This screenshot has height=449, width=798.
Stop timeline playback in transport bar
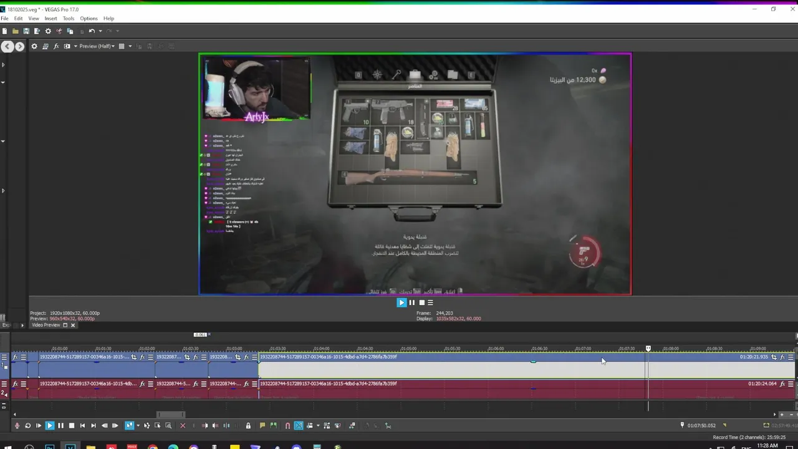tap(72, 425)
